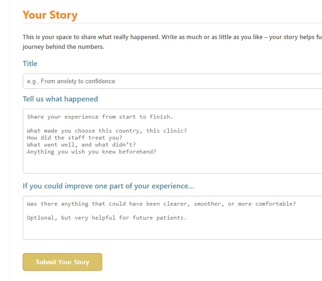
Task: Click 'If you could improve one part' label
Action: coord(108,186)
